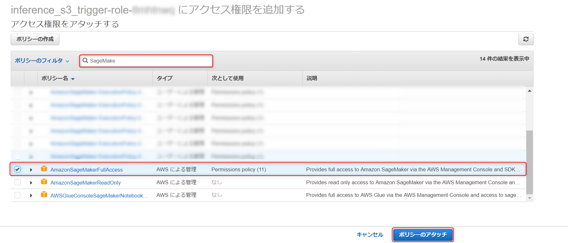Click the magnifier icon in the search box
Image resolution: width=568 pixels, height=243 pixels.
(85, 60)
